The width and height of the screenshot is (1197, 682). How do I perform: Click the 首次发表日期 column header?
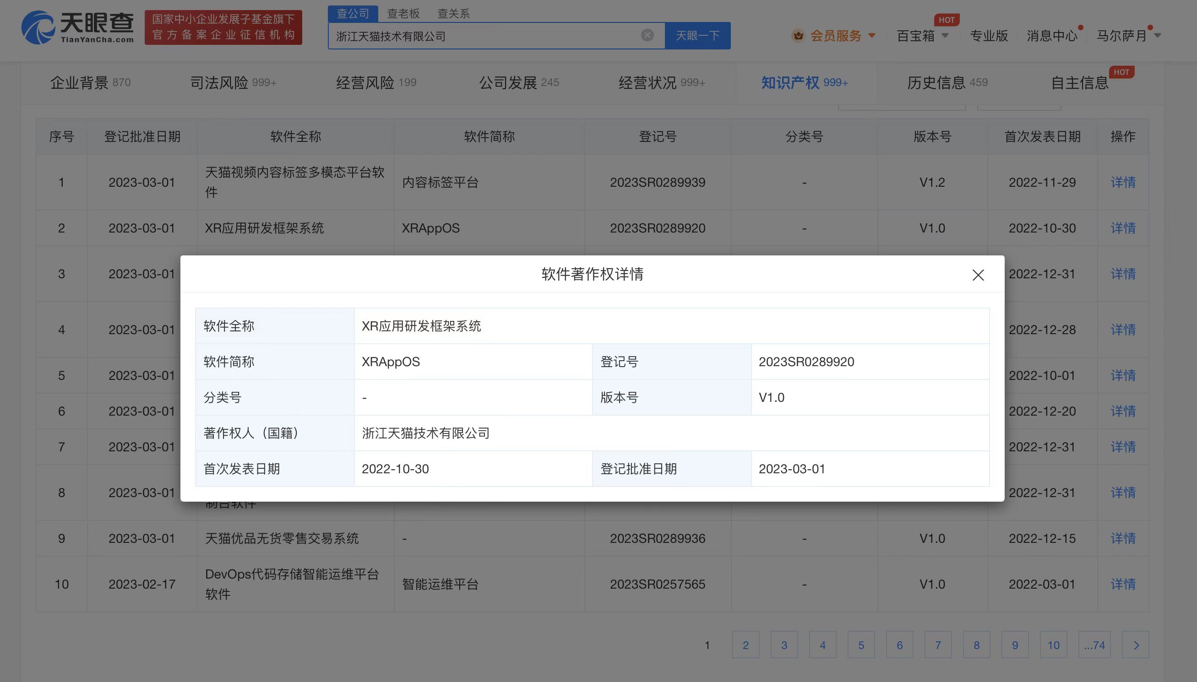[x=1042, y=137]
